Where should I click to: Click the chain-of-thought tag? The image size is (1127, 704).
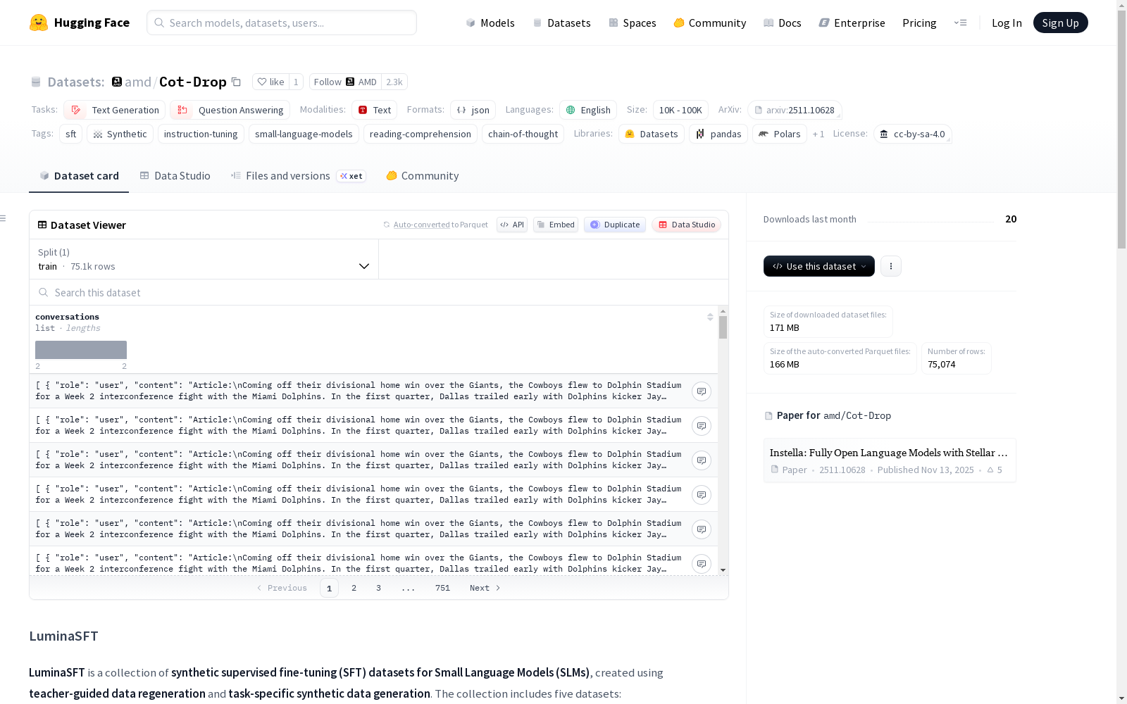click(x=523, y=134)
